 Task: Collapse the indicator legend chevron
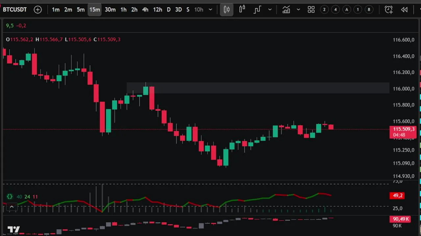click(x=12, y=207)
